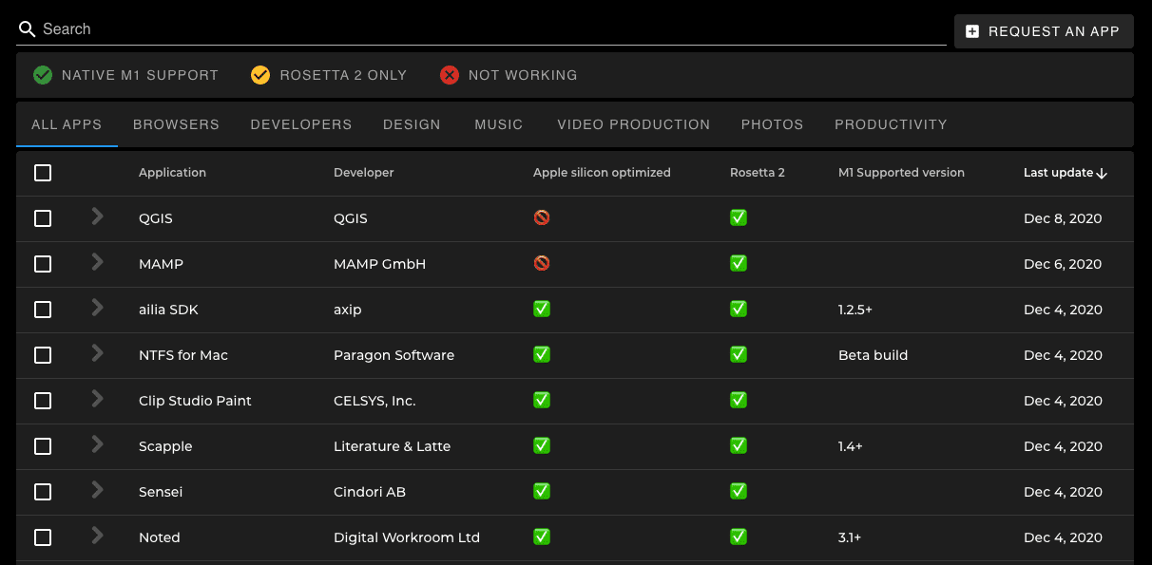Click Sensei Apple silicon check icon
Viewport: 1152px width, 565px height.
point(542,491)
